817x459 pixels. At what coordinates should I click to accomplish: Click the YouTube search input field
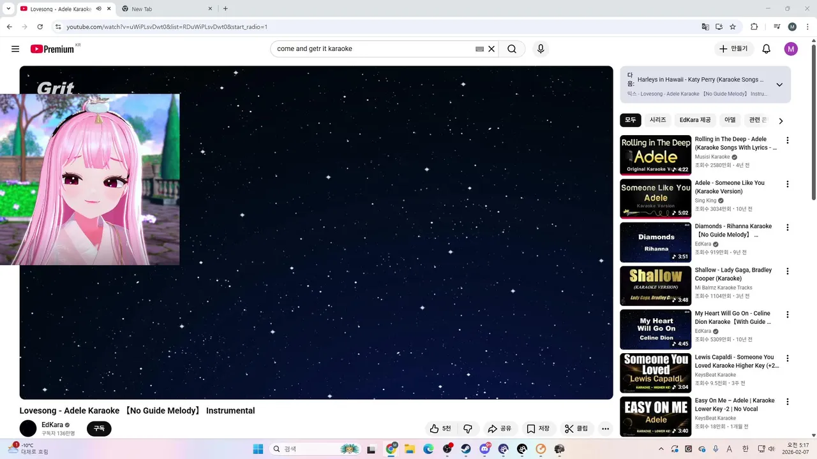(x=373, y=49)
